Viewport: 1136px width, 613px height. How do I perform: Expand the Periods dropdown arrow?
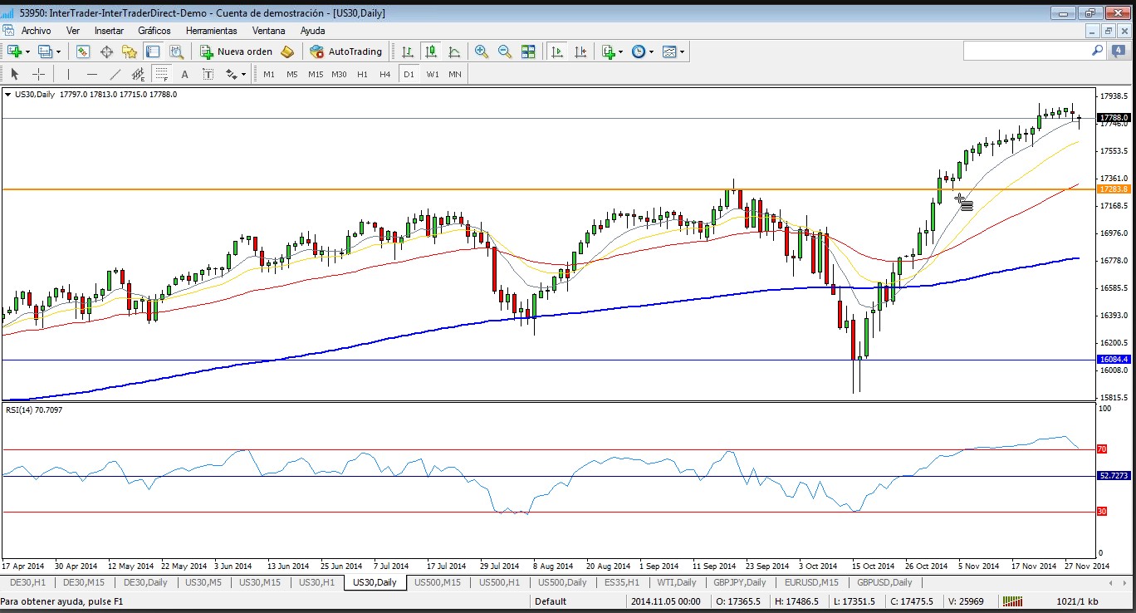point(651,51)
